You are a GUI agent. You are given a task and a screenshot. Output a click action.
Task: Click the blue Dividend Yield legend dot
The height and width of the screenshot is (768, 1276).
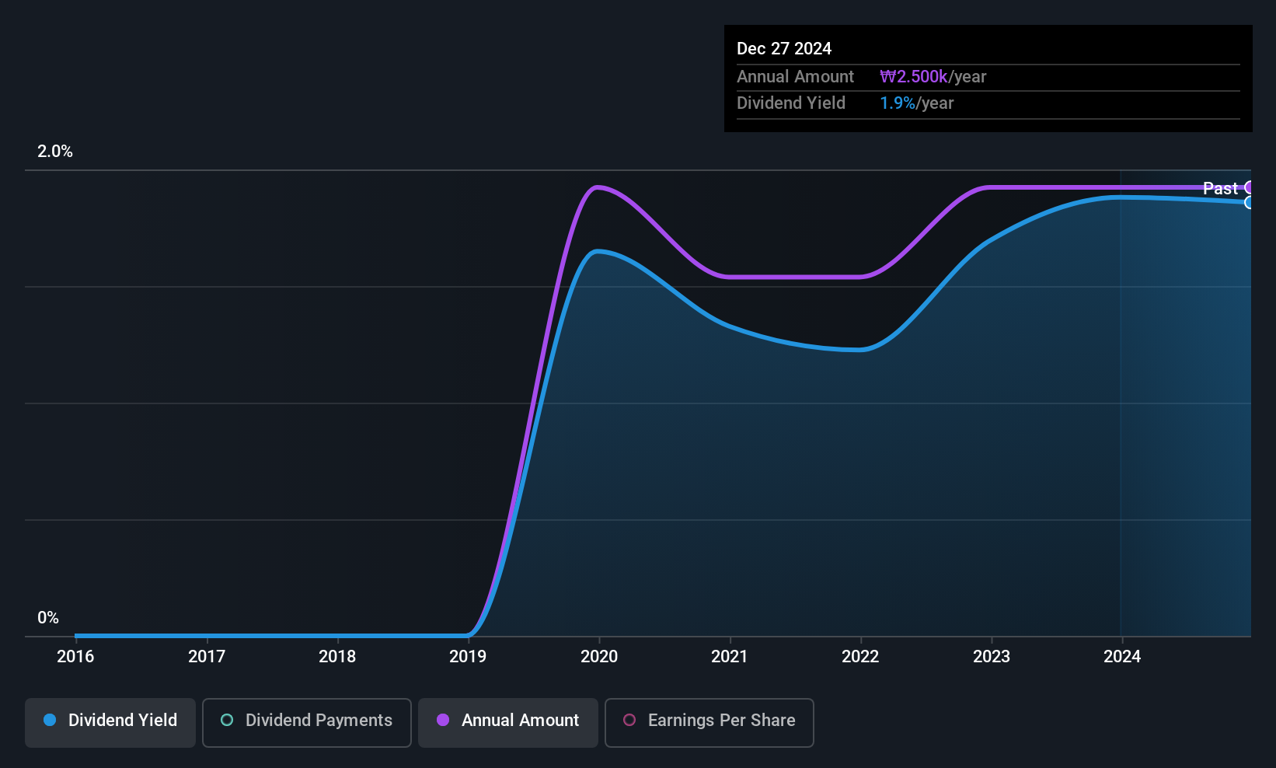point(50,720)
